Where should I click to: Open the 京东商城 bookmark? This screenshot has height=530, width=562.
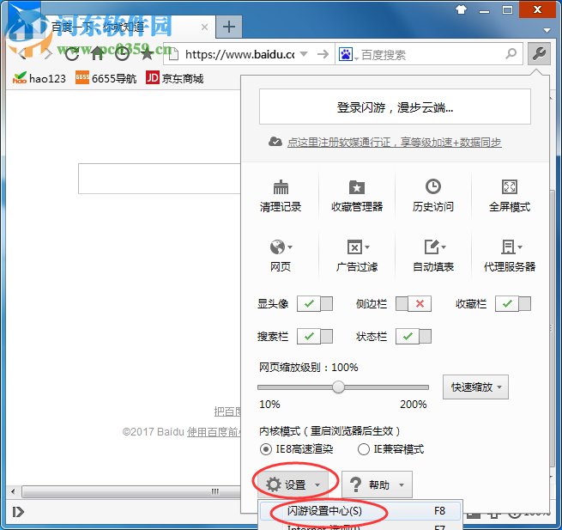click(x=174, y=78)
